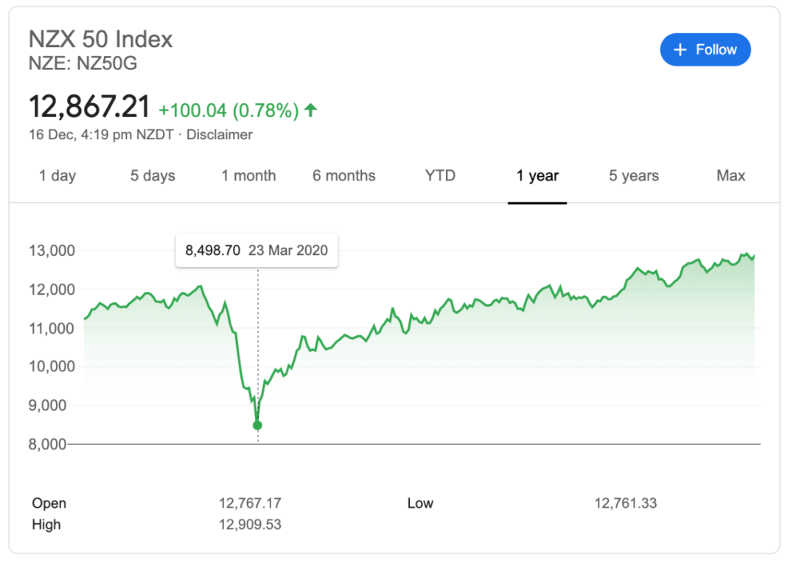Click the green data point on chart

[x=257, y=425]
